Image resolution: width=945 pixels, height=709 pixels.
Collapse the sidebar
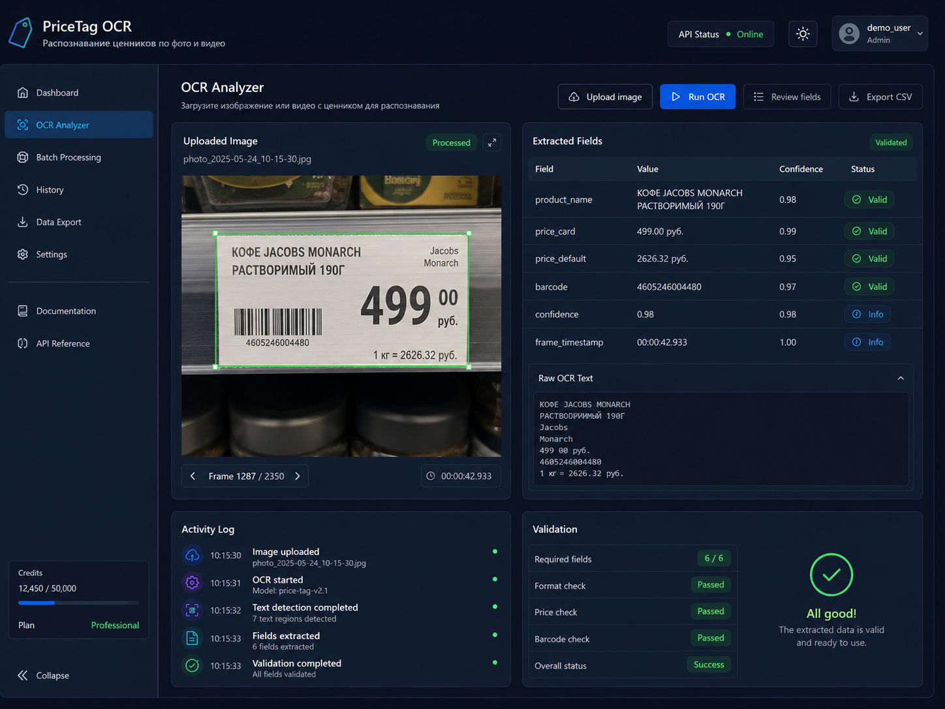(44, 675)
